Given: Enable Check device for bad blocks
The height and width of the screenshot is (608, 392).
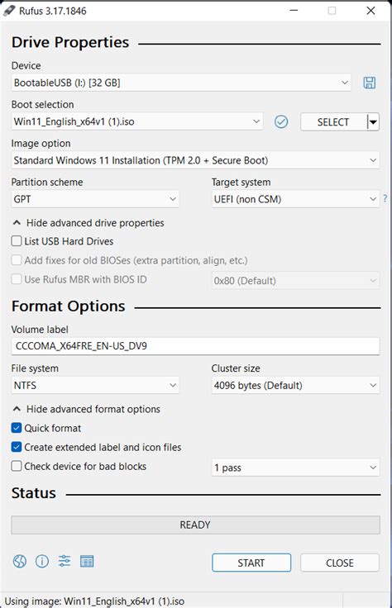Looking at the screenshot, I should tap(17, 466).
